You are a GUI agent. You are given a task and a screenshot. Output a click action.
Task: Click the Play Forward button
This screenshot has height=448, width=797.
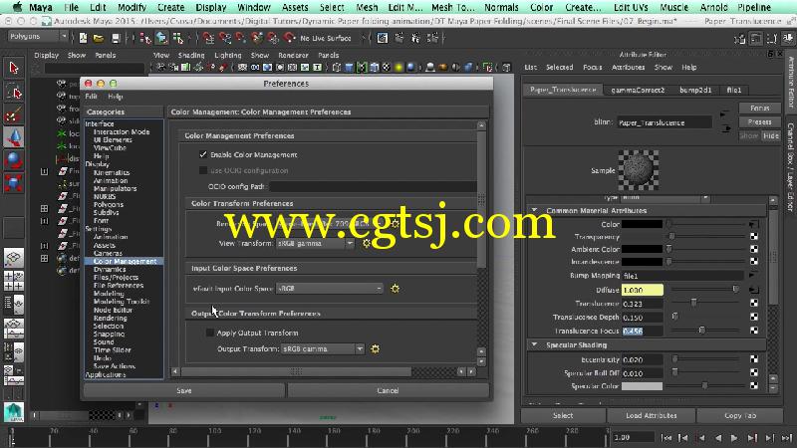pos(734,438)
